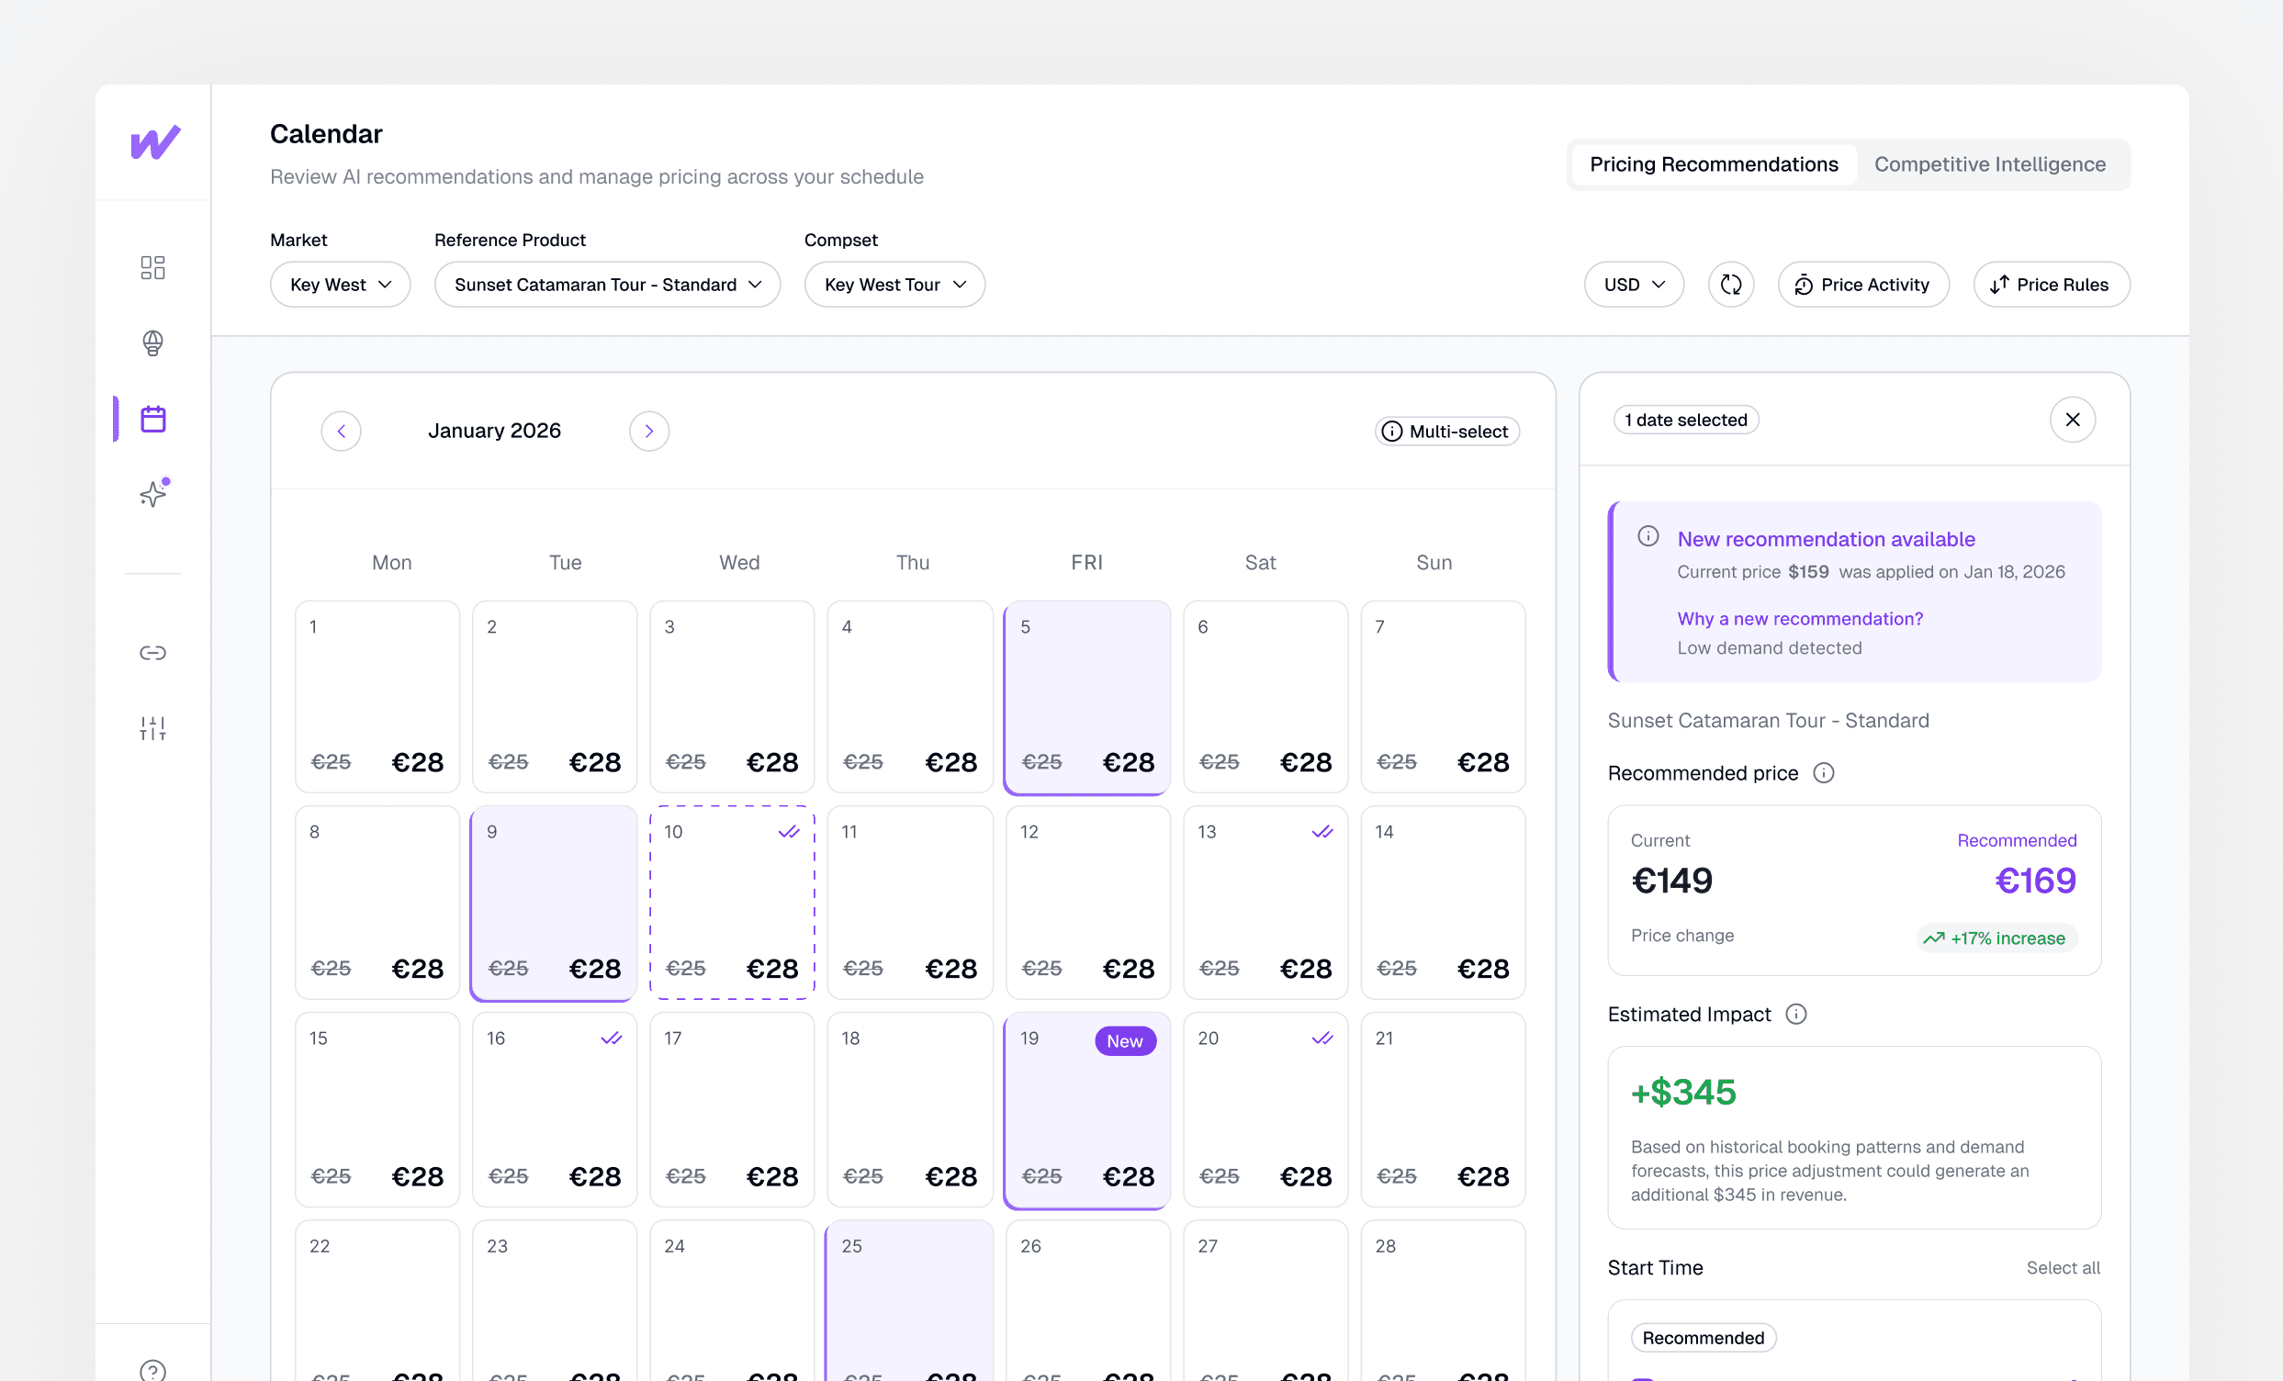Click 'Why a new recommendation?' link
This screenshot has width=2283, height=1381.
1799,619
